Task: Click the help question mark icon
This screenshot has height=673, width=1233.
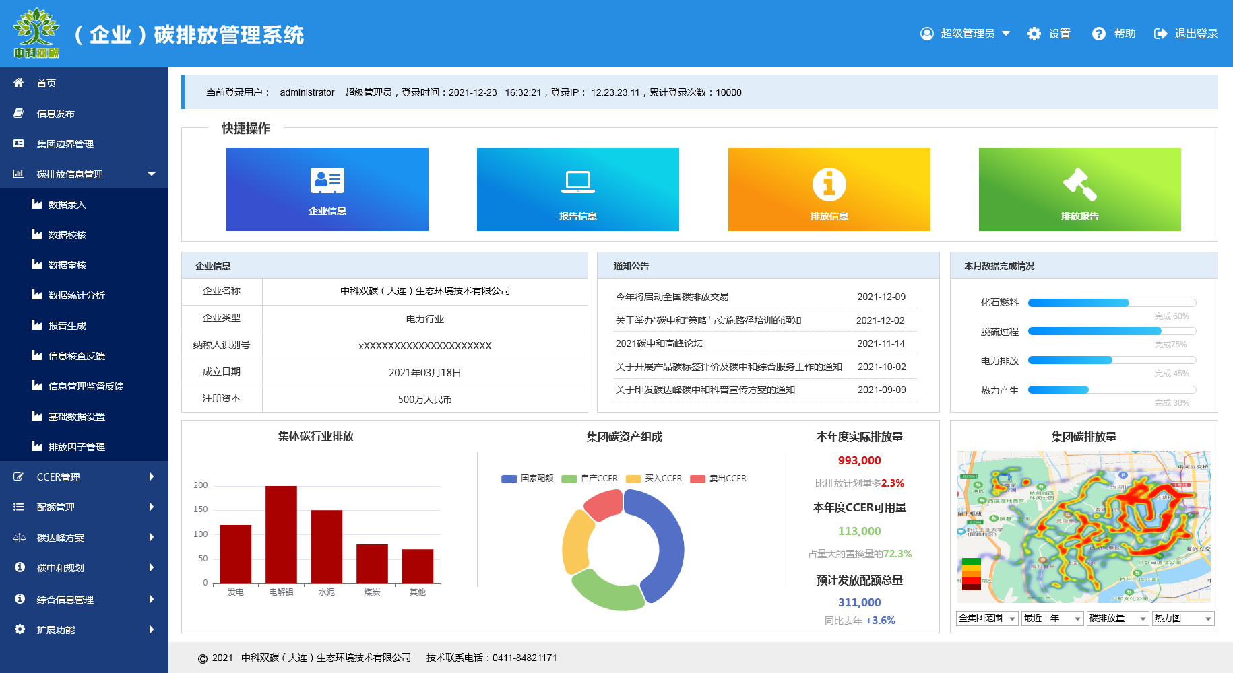Action: pyautogui.click(x=1099, y=34)
